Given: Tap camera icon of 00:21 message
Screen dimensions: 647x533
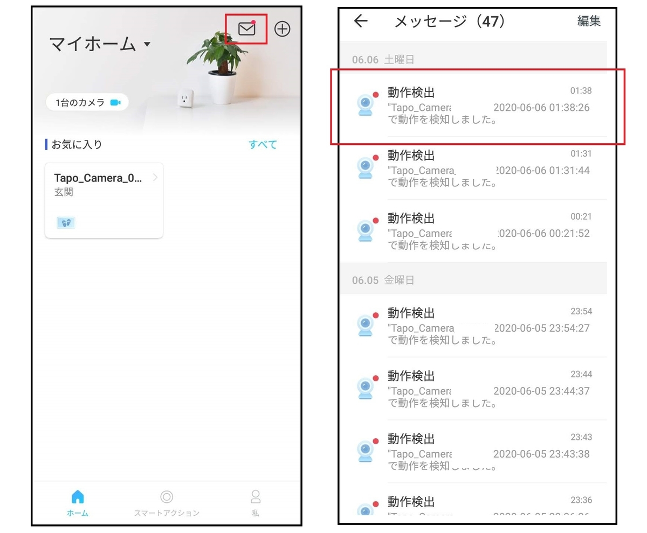Looking at the screenshot, I should click(x=366, y=230).
